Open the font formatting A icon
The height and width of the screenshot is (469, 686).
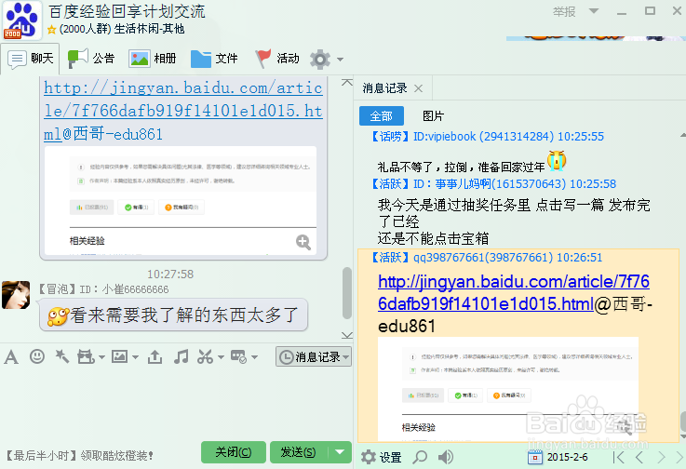(x=11, y=357)
